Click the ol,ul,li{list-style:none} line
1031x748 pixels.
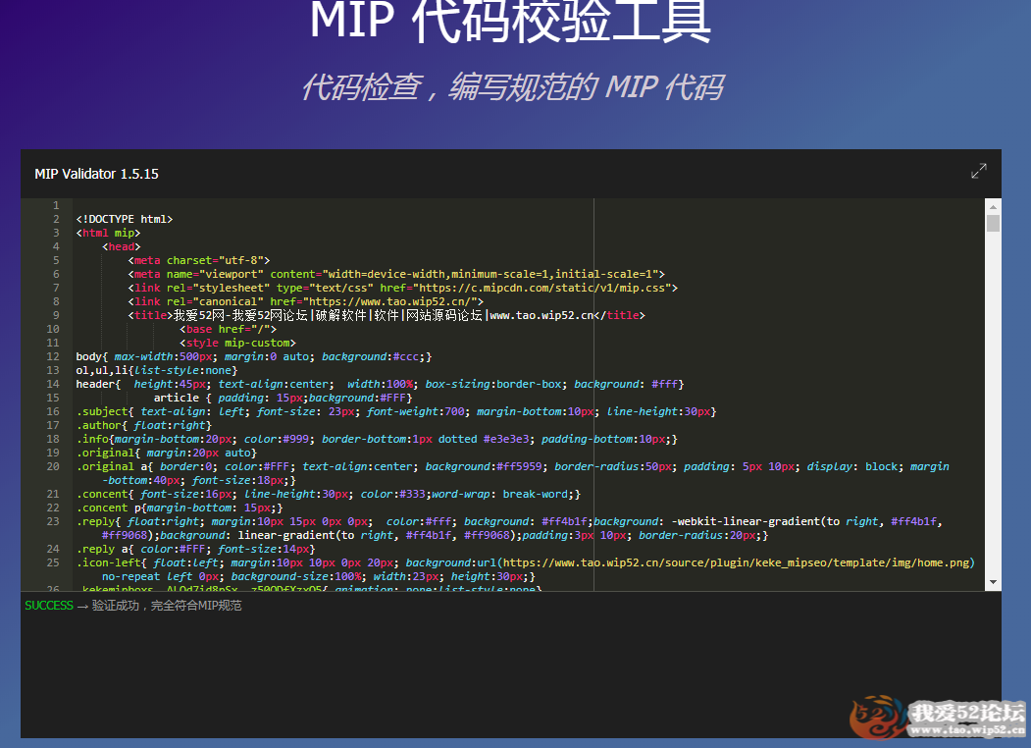click(x=157, y=370)
